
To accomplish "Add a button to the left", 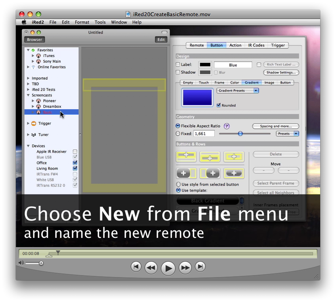I will pos(186,173).
